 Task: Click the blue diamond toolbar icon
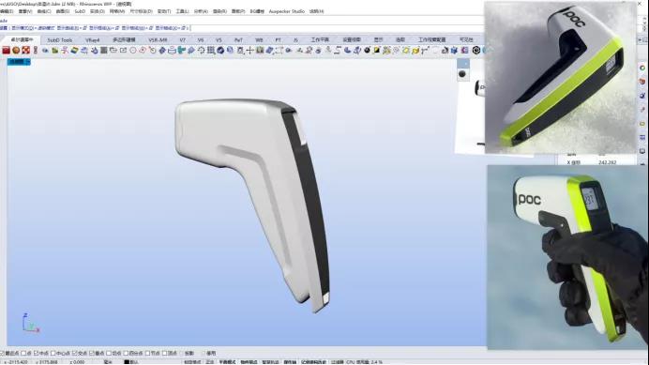click(x=162, y=50)
